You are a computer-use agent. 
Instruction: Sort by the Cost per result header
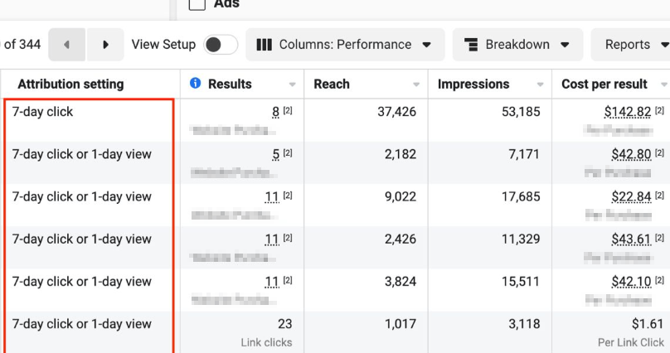[603, 84]
